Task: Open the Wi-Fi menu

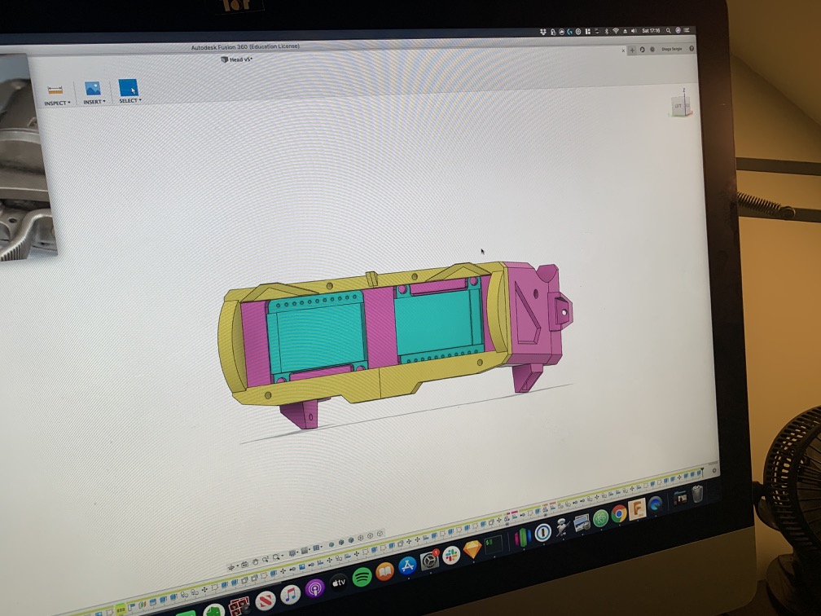Action: tap(615, 32)
